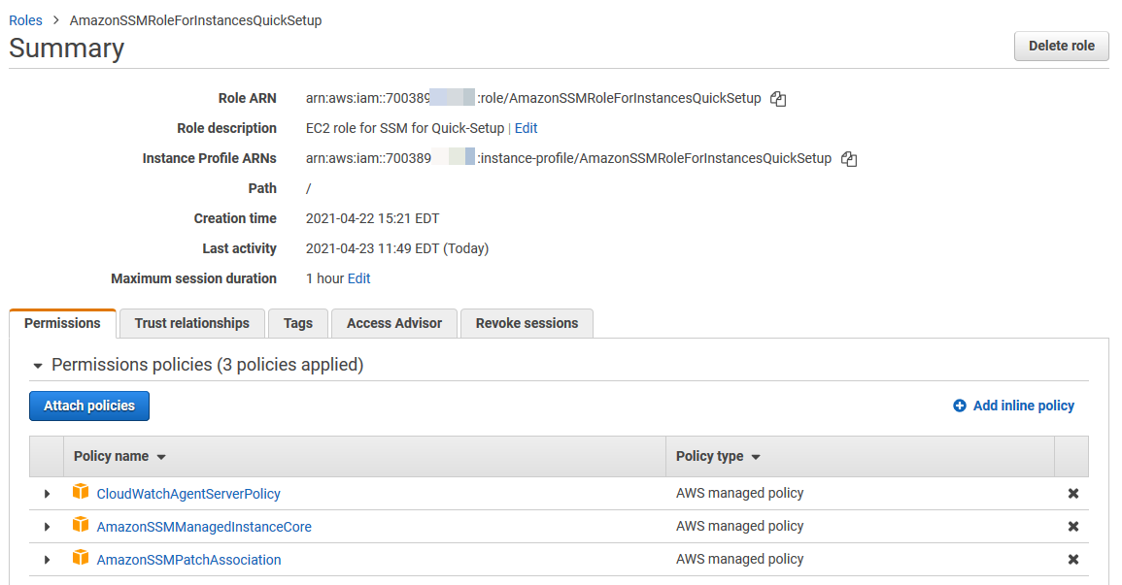Image resolution: width=1122 pixels, height=585 pixels.
Task: Copy the Role ARN to clipboard
Action: point(778,99)
